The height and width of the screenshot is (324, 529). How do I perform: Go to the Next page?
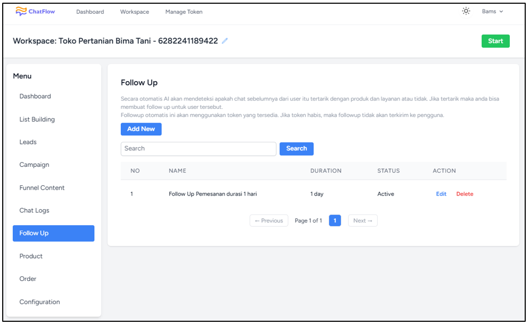coord(362,220)
